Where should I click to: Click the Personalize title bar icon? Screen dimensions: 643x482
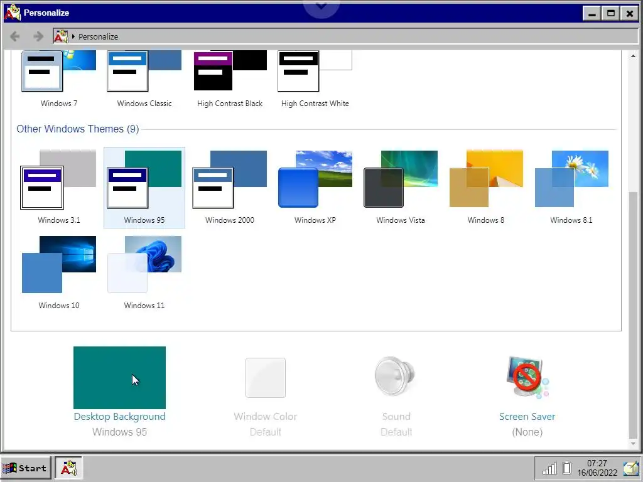[x=13, y=13]
